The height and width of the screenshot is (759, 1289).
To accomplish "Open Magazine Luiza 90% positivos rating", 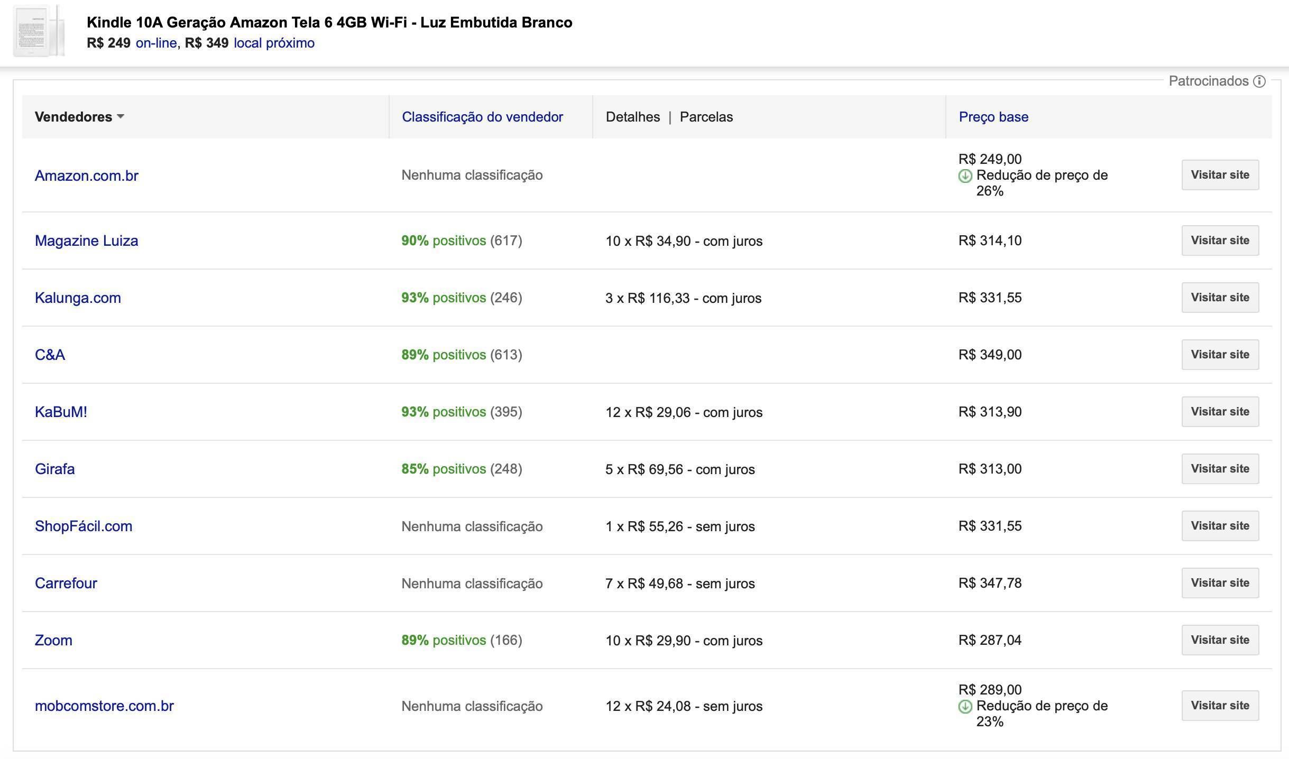I will [444, 240].
